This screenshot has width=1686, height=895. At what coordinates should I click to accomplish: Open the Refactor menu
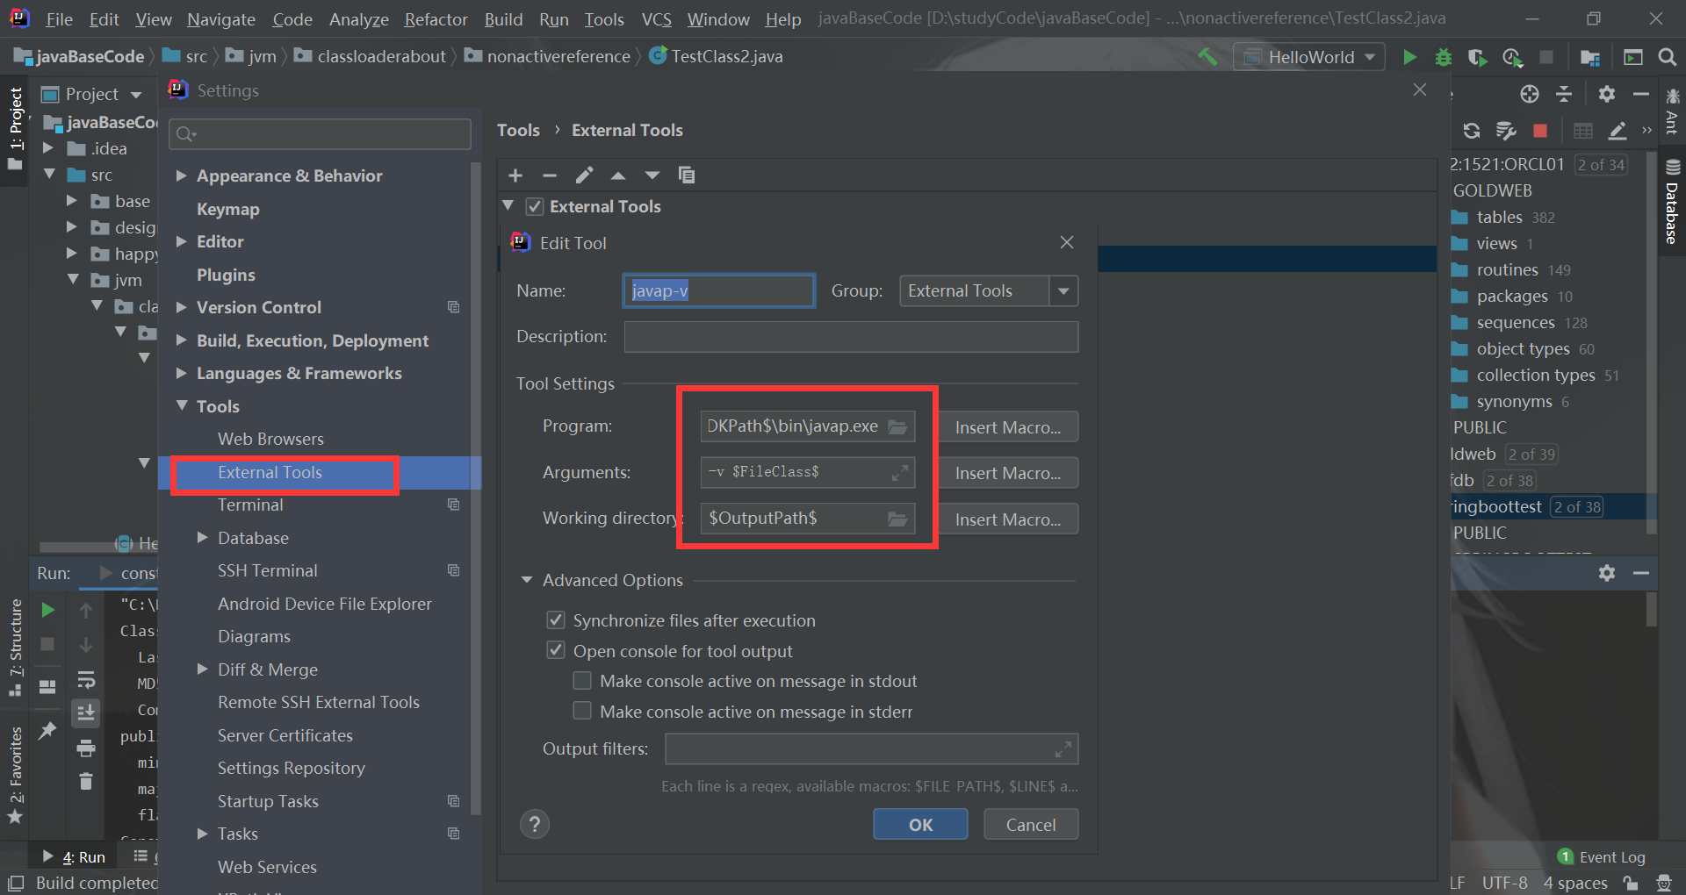(436, 19)
